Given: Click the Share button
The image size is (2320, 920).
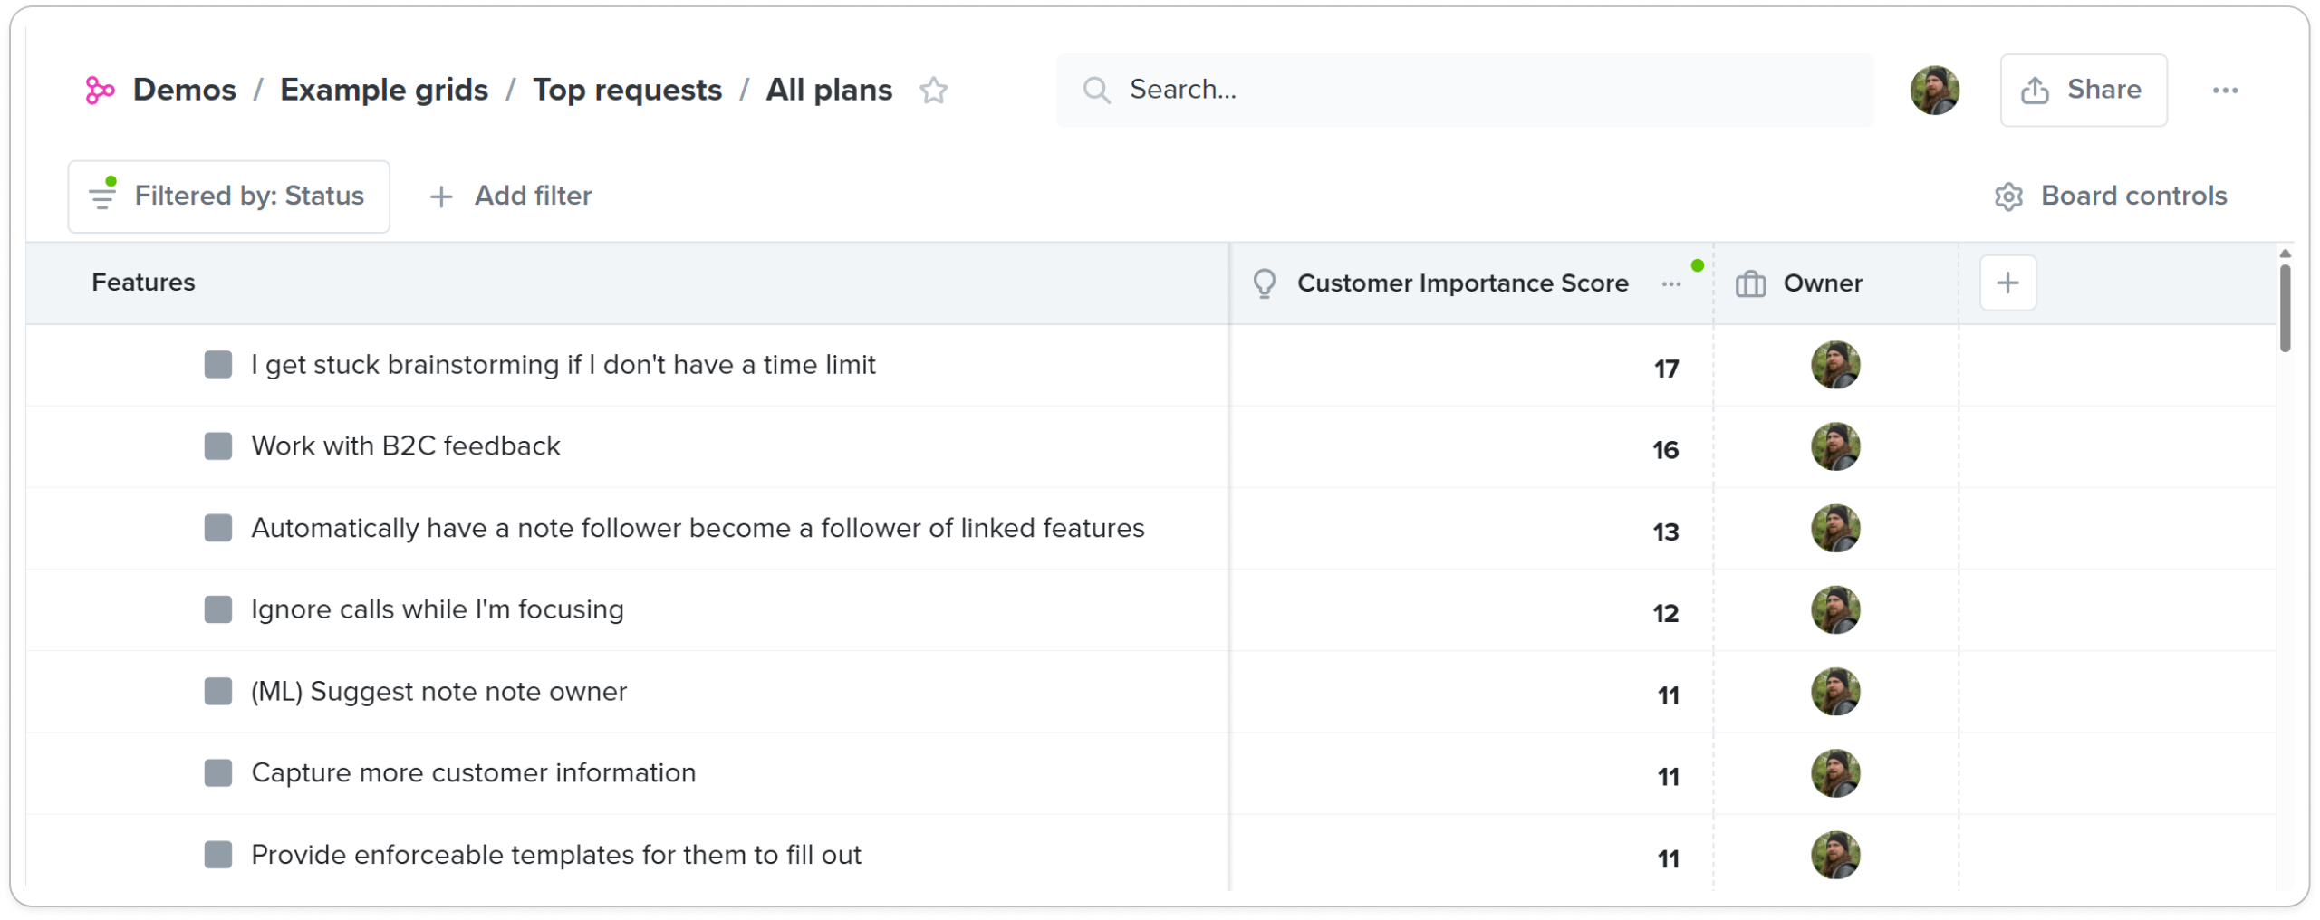Looking at the screenshot, I should click(2083, 90).
